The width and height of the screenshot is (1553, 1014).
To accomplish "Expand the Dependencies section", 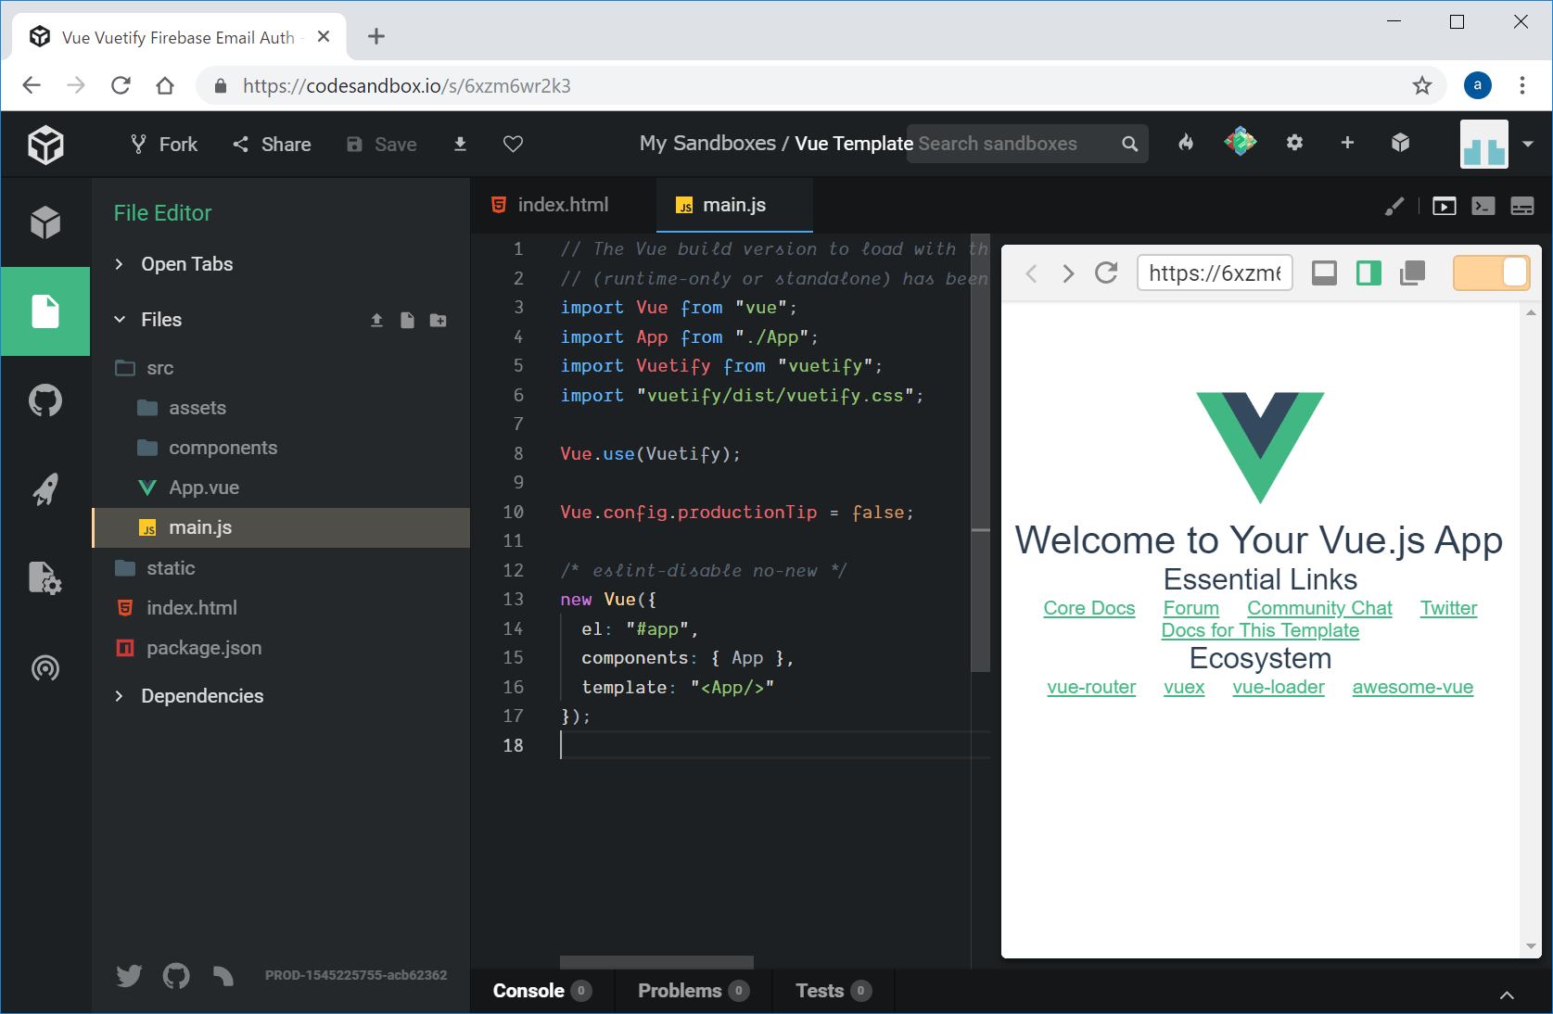I will click(201, 696).
